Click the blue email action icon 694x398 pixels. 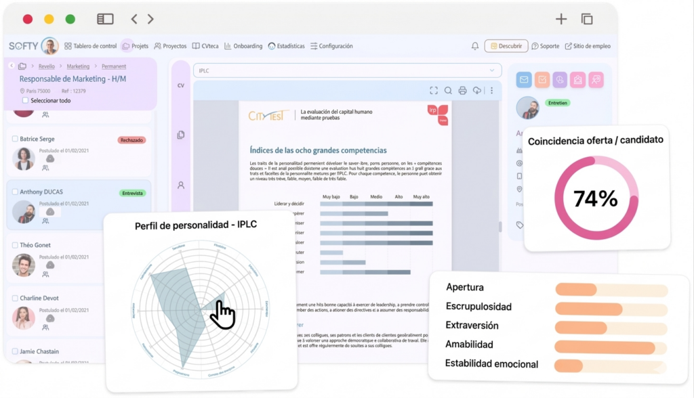click(523, 80)
